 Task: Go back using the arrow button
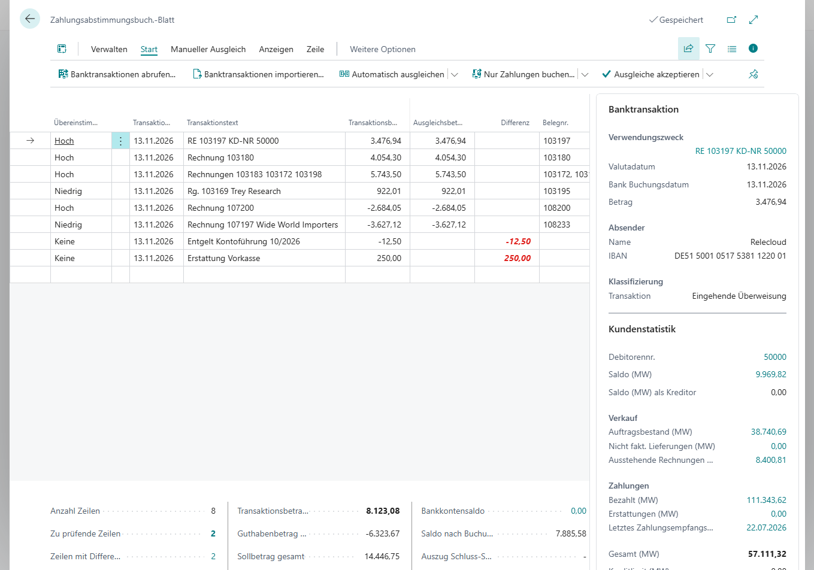tap(30, 19)
